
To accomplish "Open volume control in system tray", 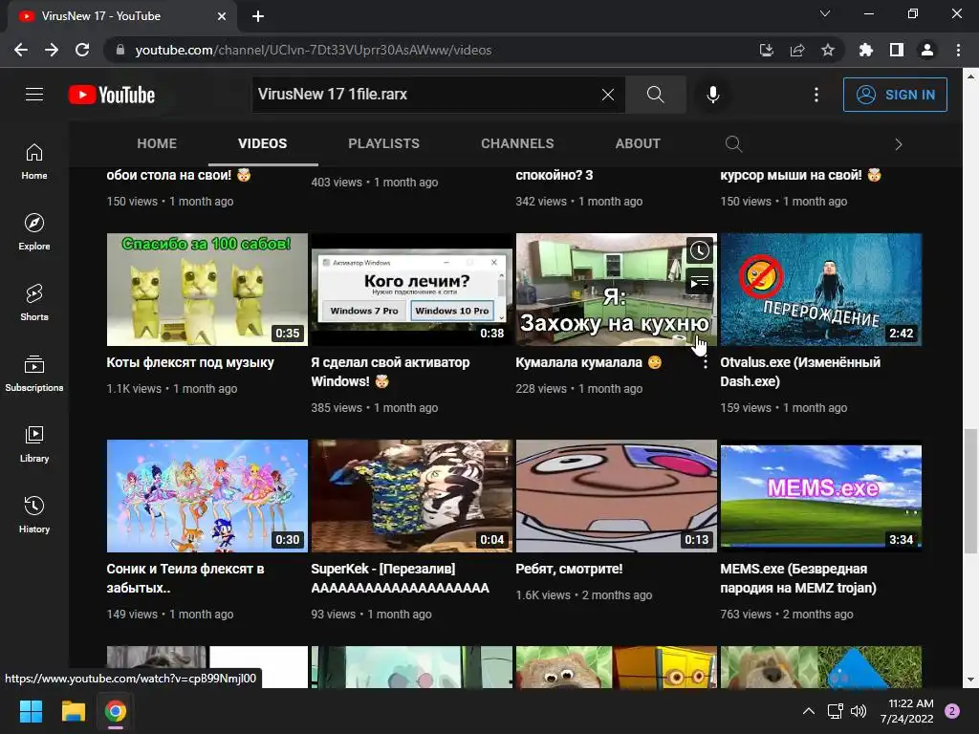I will [859, 711].
